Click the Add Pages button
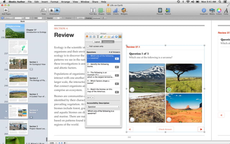The image size is (230, 144). point(6,10)
